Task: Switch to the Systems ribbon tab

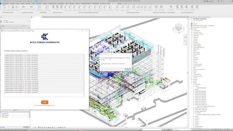Action: [x=28, y=4]
